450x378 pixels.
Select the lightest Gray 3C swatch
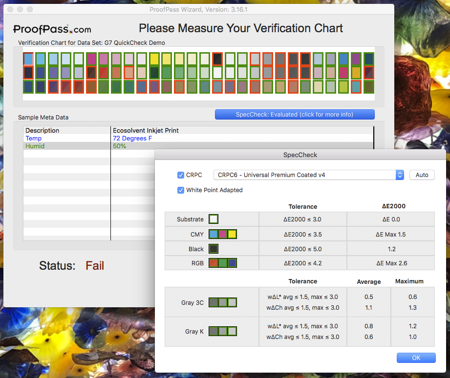(x=232, y=302)
